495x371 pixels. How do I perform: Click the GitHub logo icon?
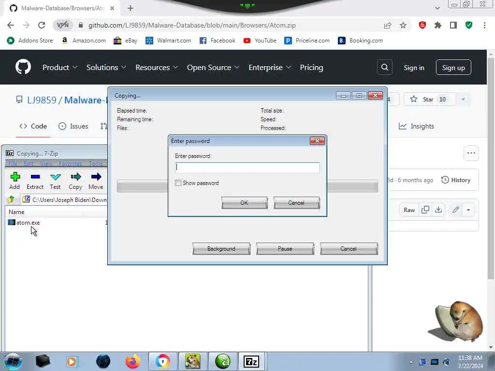[x=23, y=67]
